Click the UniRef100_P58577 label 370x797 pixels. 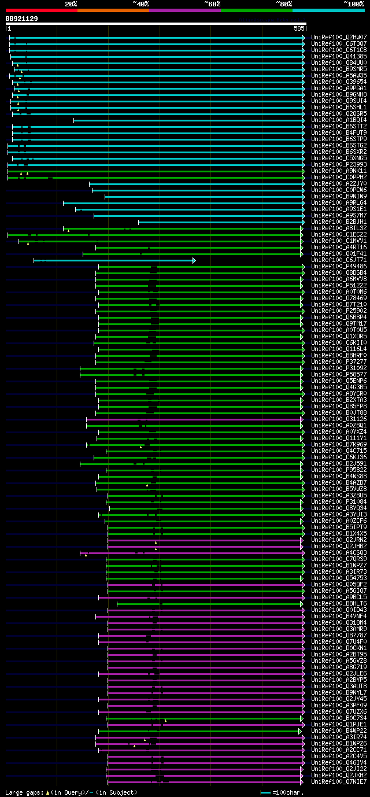click(x=339, y=374)
